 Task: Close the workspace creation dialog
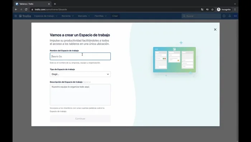pyautogui.click(x=215, y=30)
